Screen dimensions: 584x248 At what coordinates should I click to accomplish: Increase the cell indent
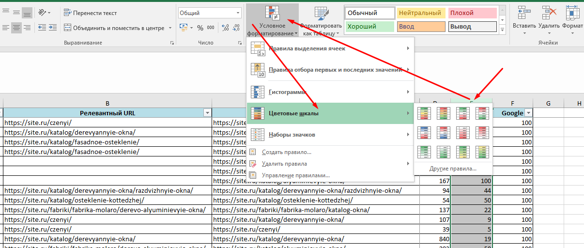point(52,28)
